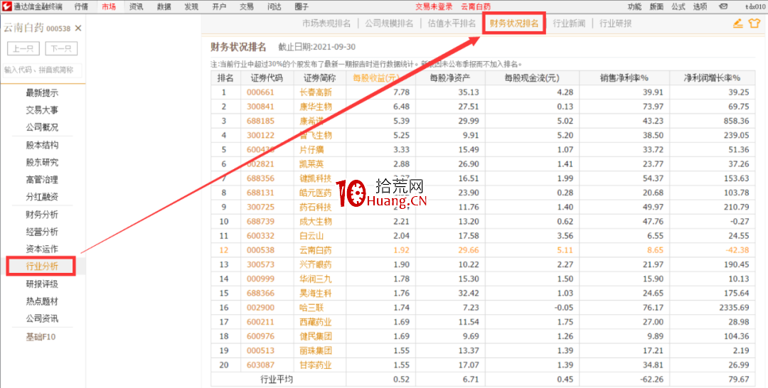The image size is (768, 388).
Task: Open the 资讯 menu
Action: click(x=137, y=6)
